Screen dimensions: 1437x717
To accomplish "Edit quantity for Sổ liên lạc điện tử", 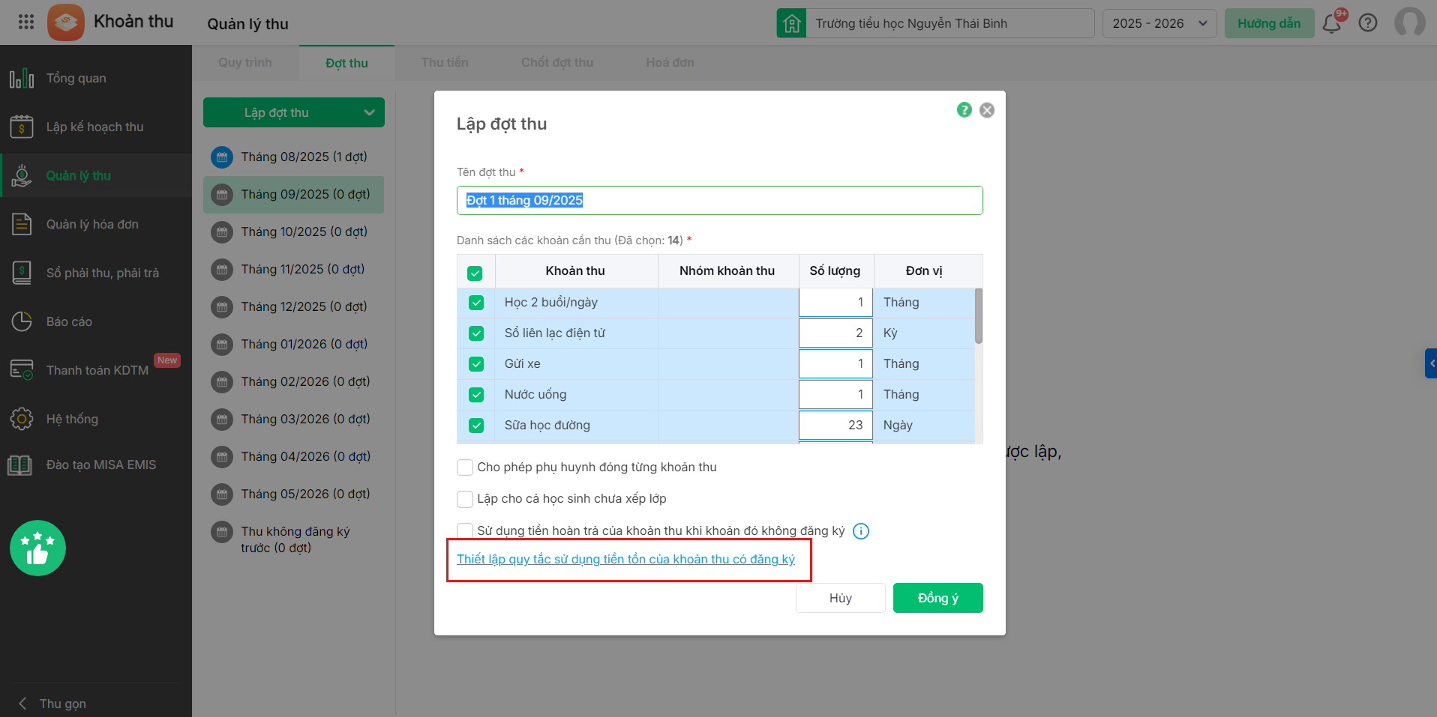I will 835,333.
